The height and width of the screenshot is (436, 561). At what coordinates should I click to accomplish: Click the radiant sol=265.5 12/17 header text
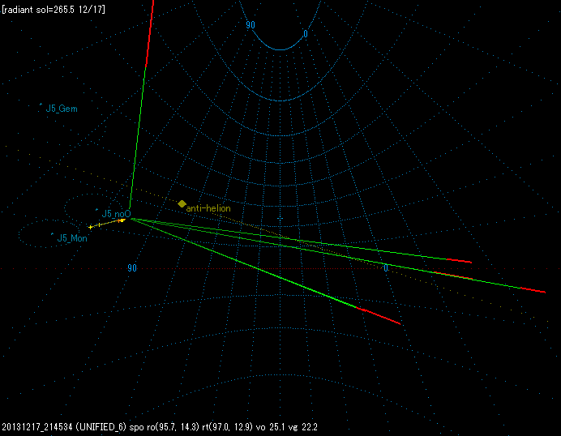point(54,9)
